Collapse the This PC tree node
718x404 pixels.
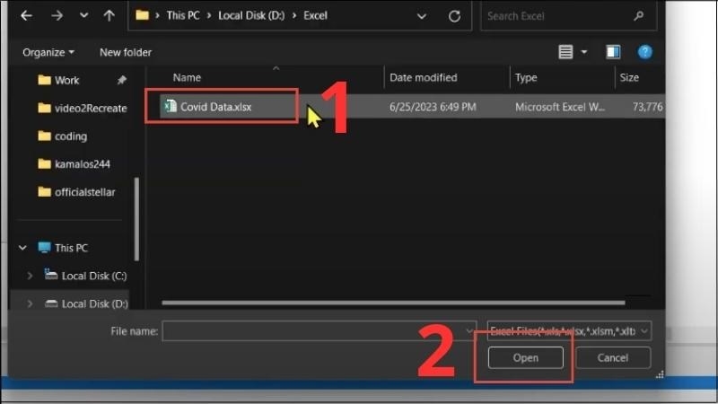click(22, 248)
